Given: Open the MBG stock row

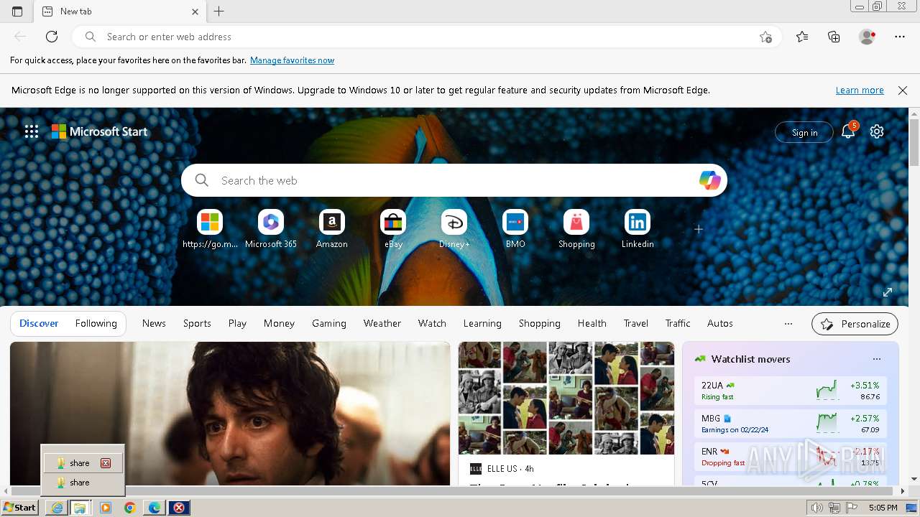Looking at the screenshot, I should pyautogui.click(x=791, y=424).
